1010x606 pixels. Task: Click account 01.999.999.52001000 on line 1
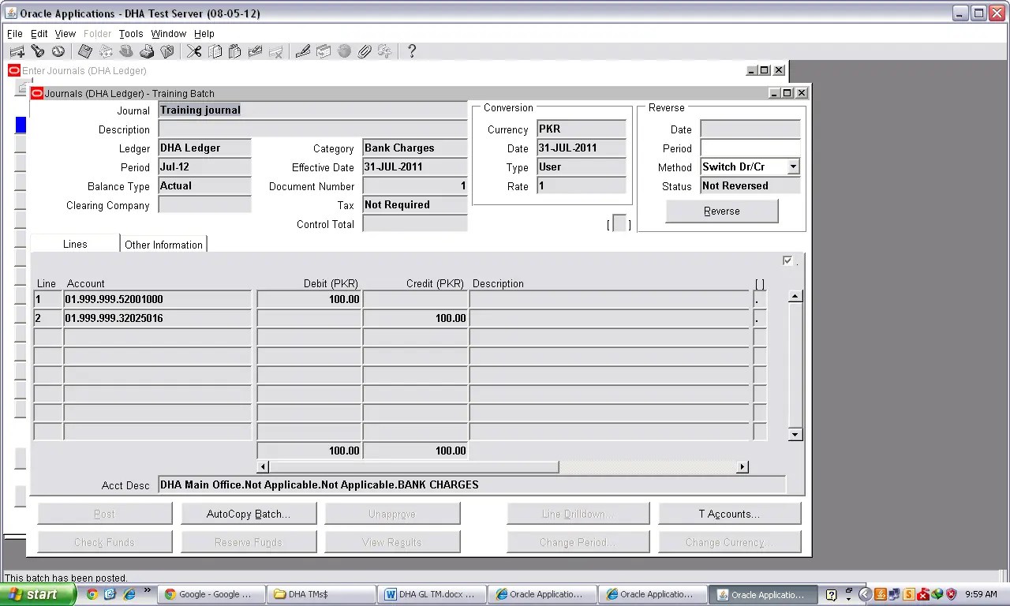coord(158,299)
